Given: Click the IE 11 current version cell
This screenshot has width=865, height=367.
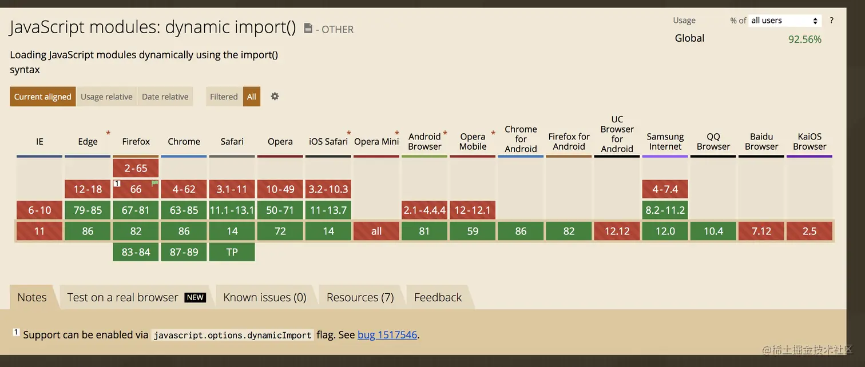Looking at the screenshot, I should (x=39, y=231).
